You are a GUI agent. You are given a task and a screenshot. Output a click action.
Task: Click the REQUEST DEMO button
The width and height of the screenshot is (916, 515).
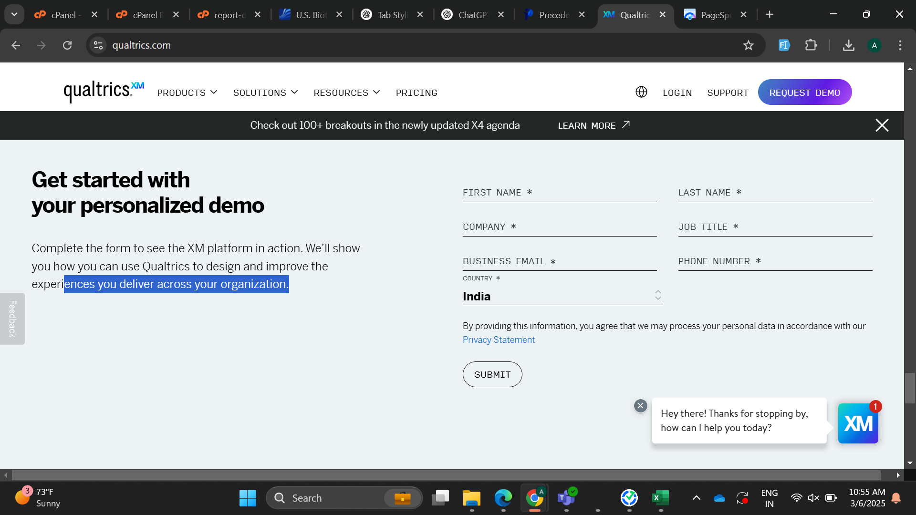click(x=804, y=92)
